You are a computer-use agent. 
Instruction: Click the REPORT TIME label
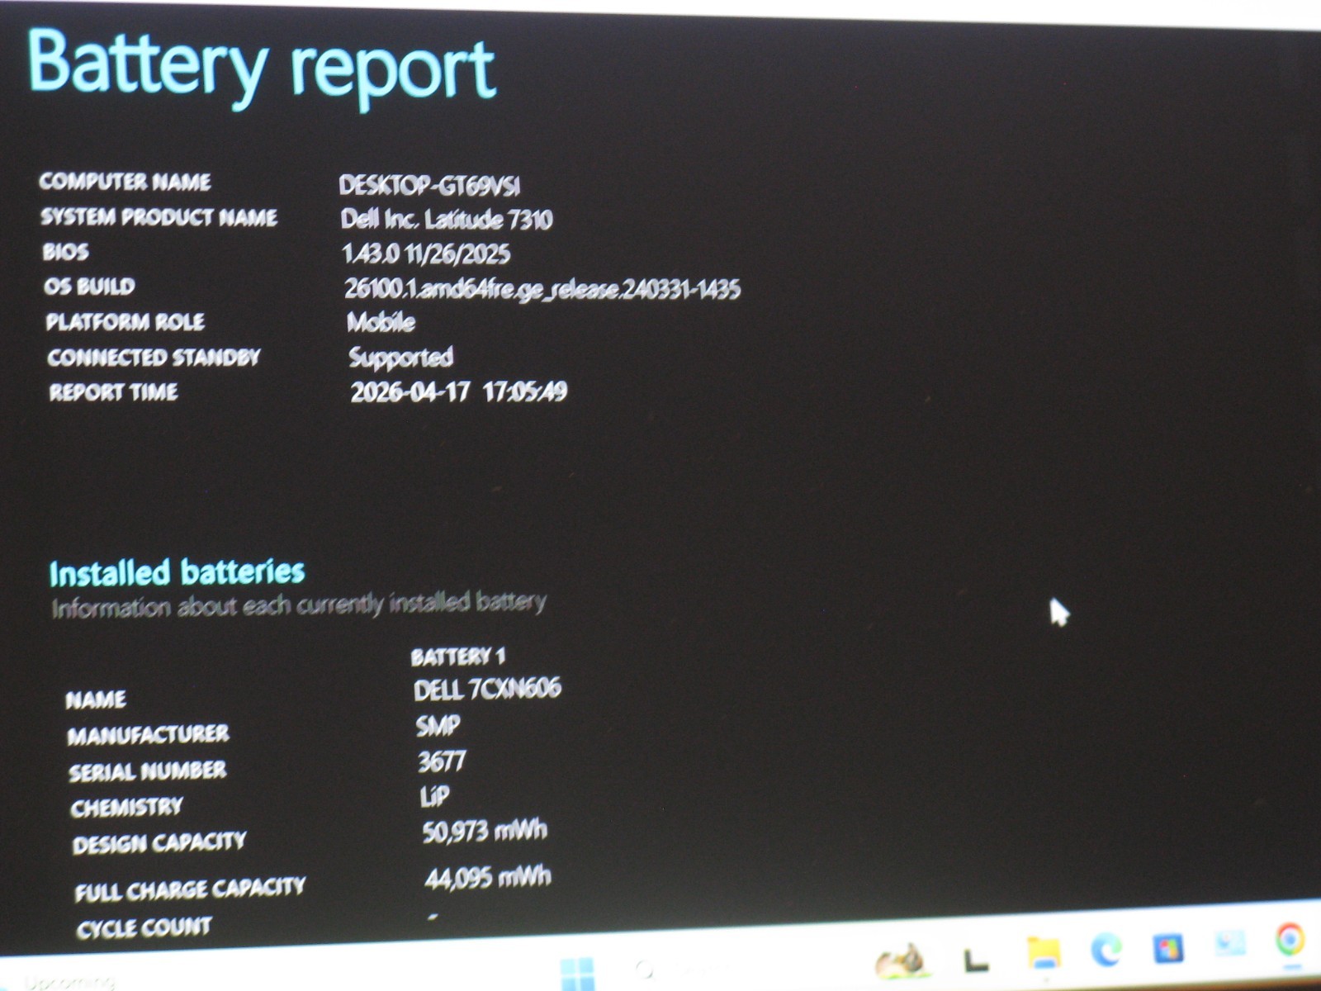(113, 391)
